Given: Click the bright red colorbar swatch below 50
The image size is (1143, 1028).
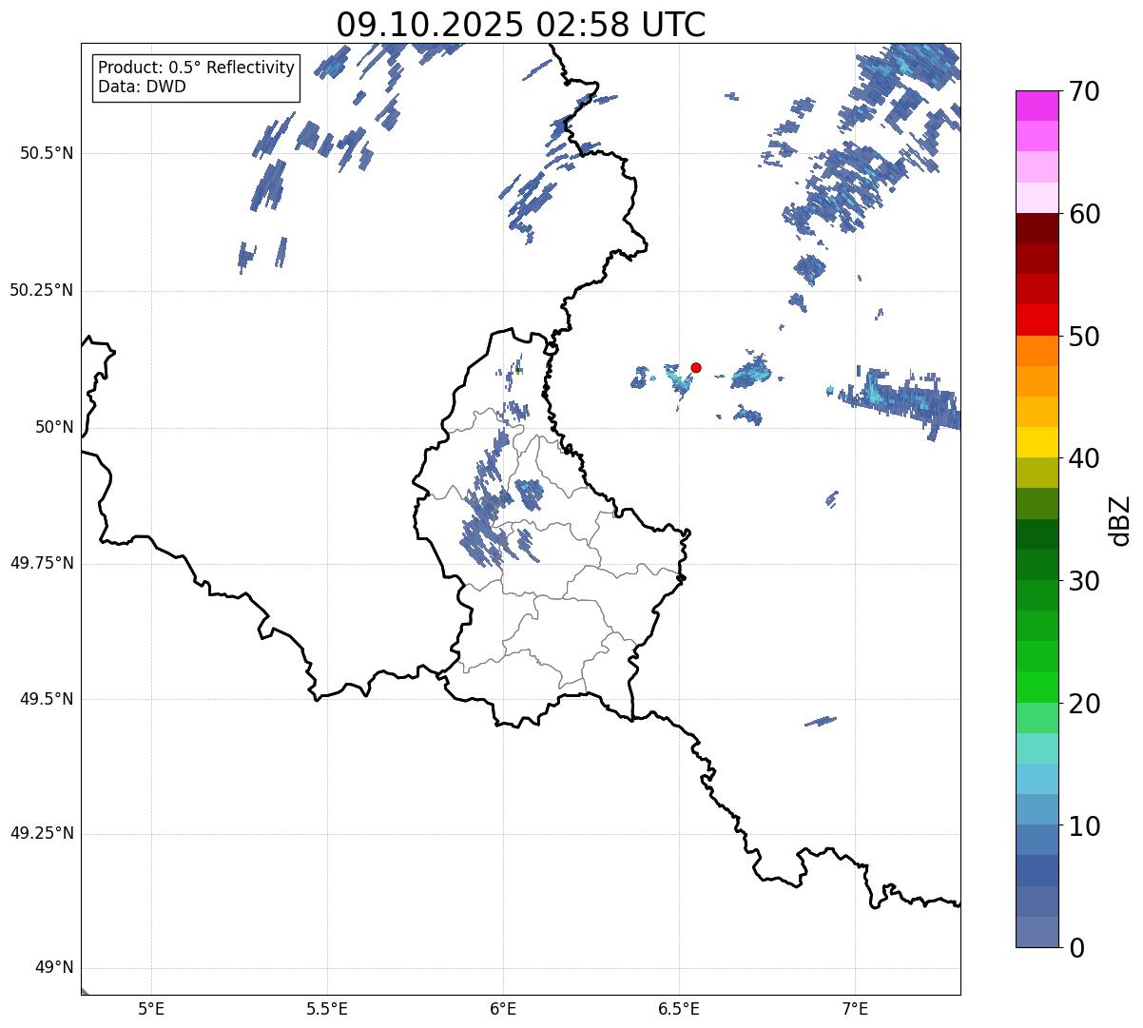Looking at the screenshot, I should (x=1036, y=320).
